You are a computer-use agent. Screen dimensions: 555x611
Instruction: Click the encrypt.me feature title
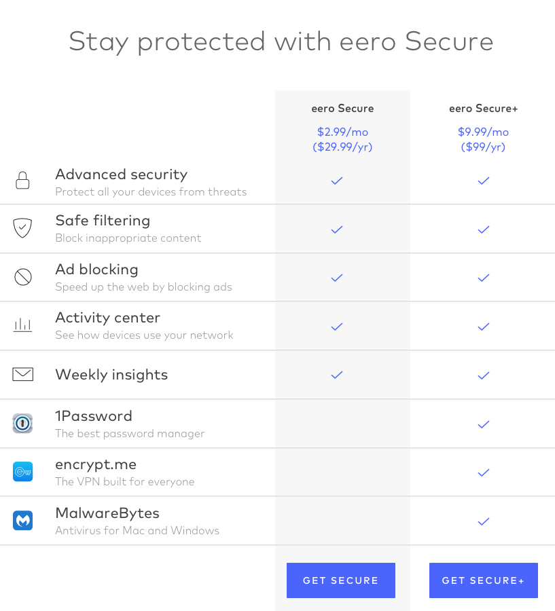coord(96,464)
